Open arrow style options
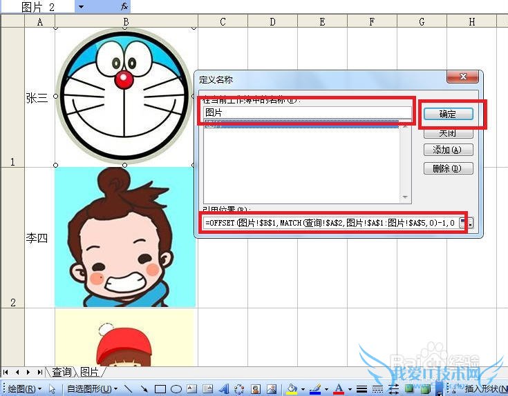Screen dimensions: 508x396 (x=393, y=389)
